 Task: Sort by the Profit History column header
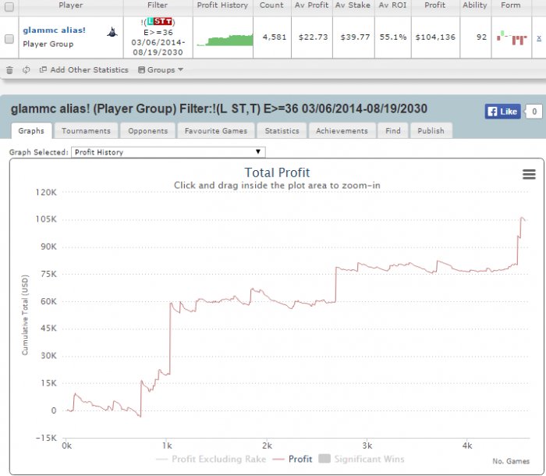[222, 5]
